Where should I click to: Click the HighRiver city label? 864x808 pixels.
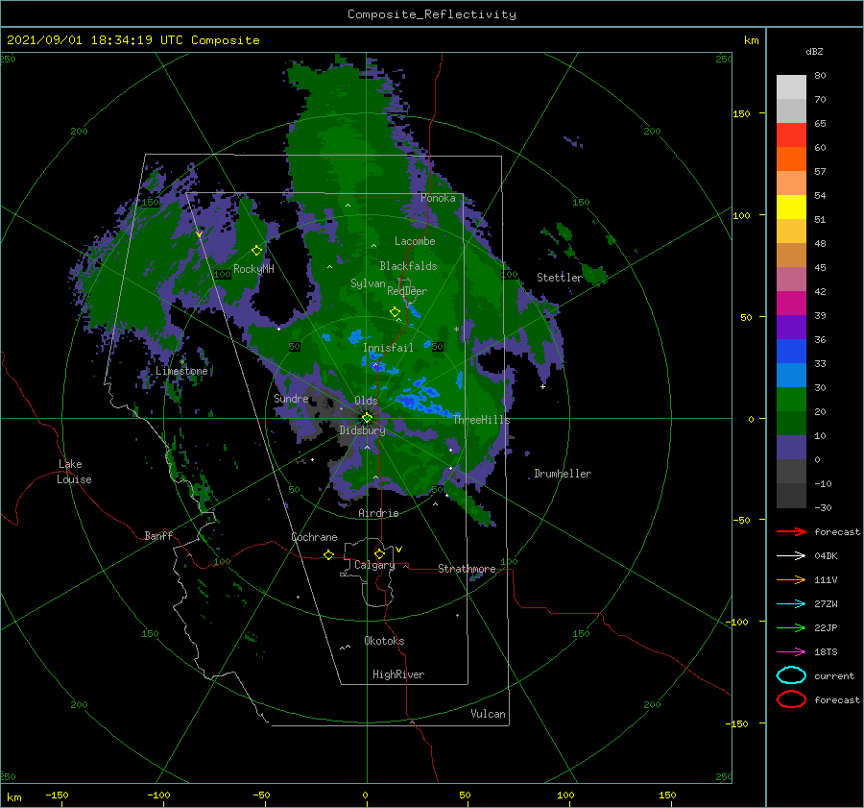tap(398, 674)
